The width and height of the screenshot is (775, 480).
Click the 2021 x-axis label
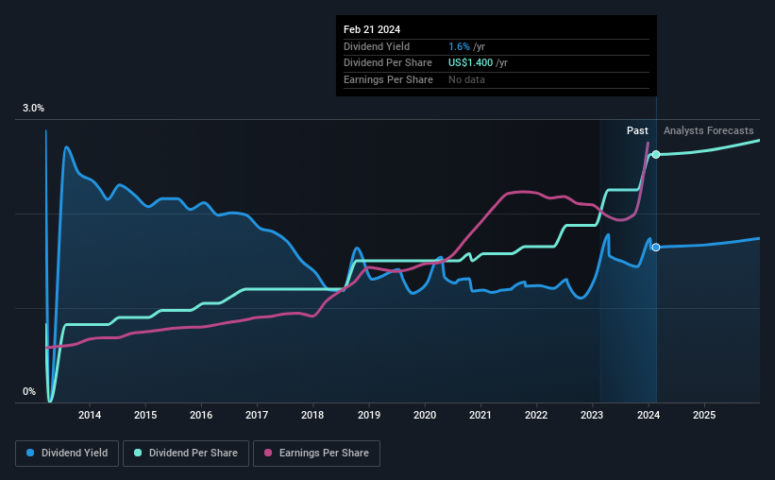pyautogui.click(x=480, y=415)
